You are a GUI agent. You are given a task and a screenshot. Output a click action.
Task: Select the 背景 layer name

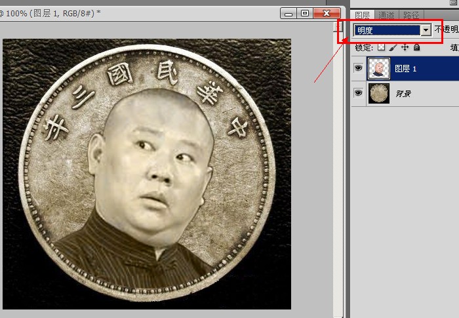click(x=403, y=94)
